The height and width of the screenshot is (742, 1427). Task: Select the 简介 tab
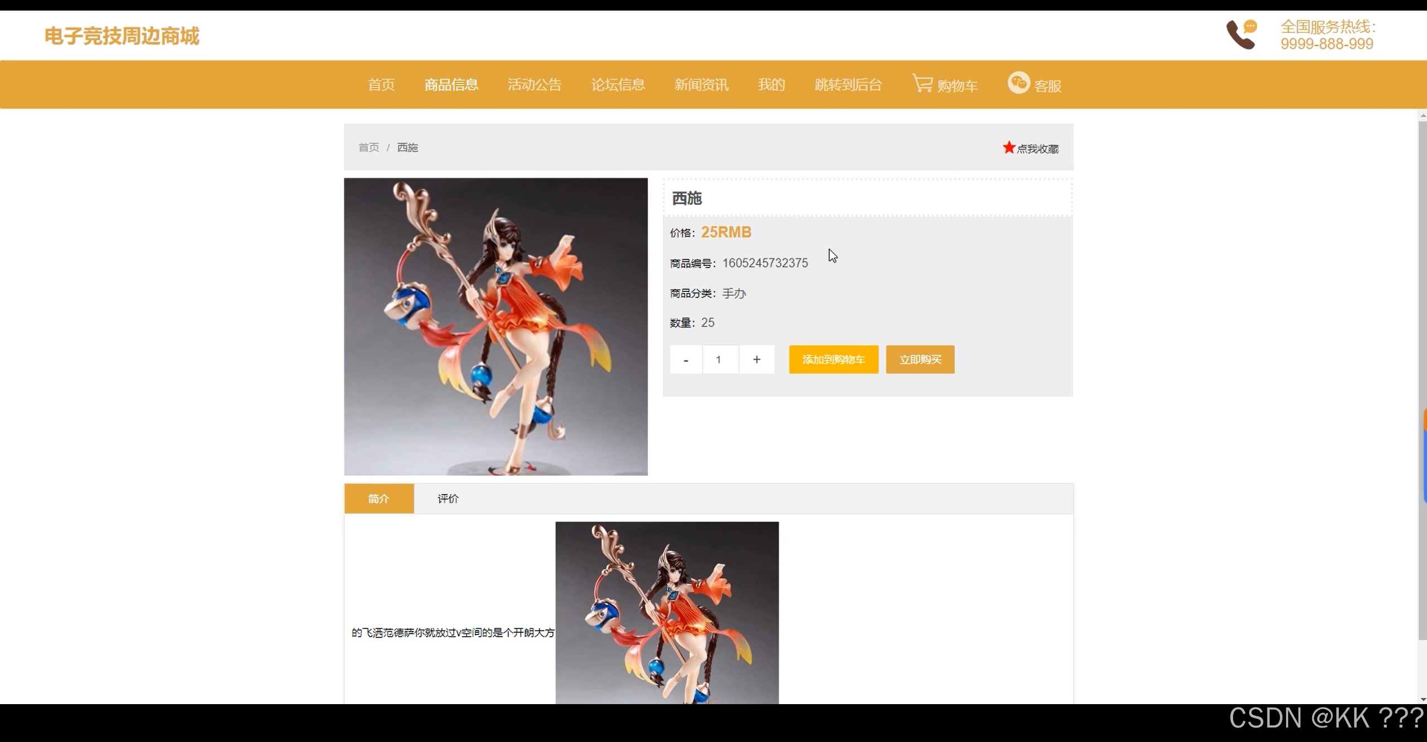point(379,499)
